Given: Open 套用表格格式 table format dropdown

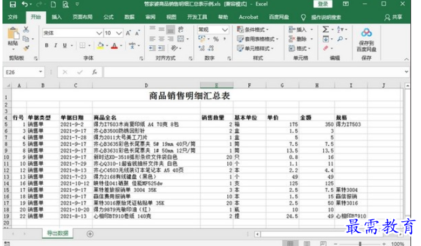Looking at the screenshot, I should 258,39.
